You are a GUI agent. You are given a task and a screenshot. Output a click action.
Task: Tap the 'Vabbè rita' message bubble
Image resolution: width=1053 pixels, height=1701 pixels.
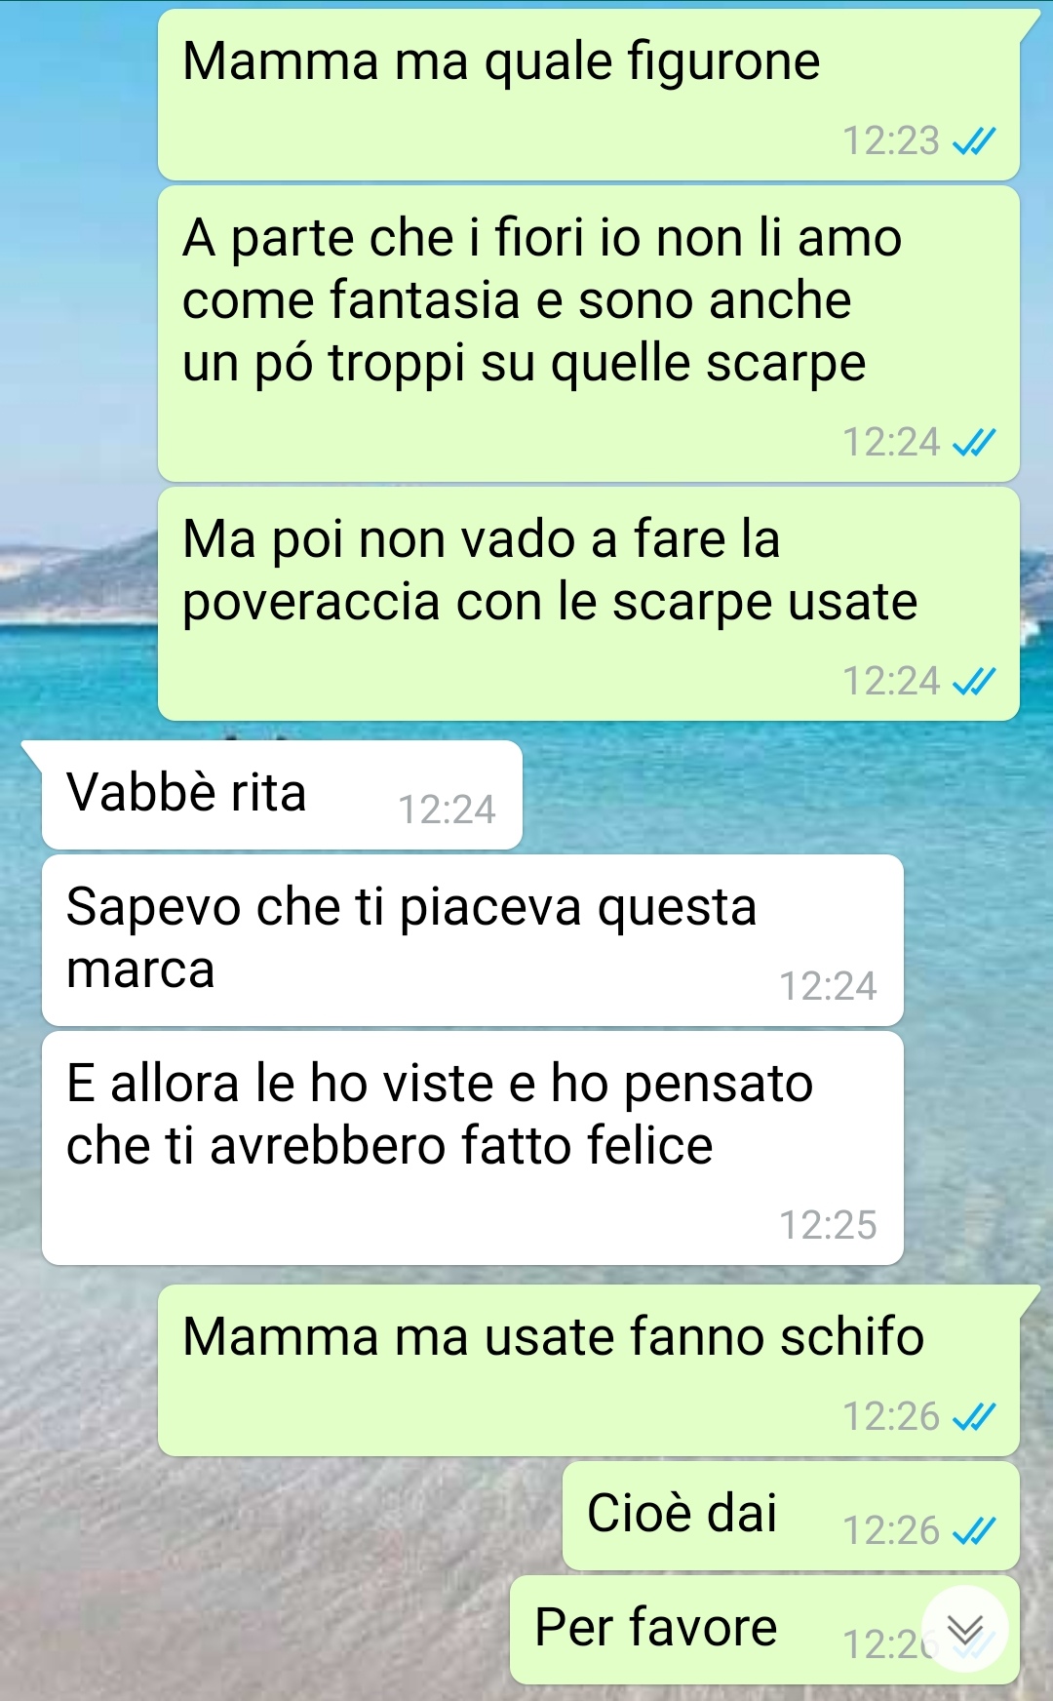coord(282,794)
